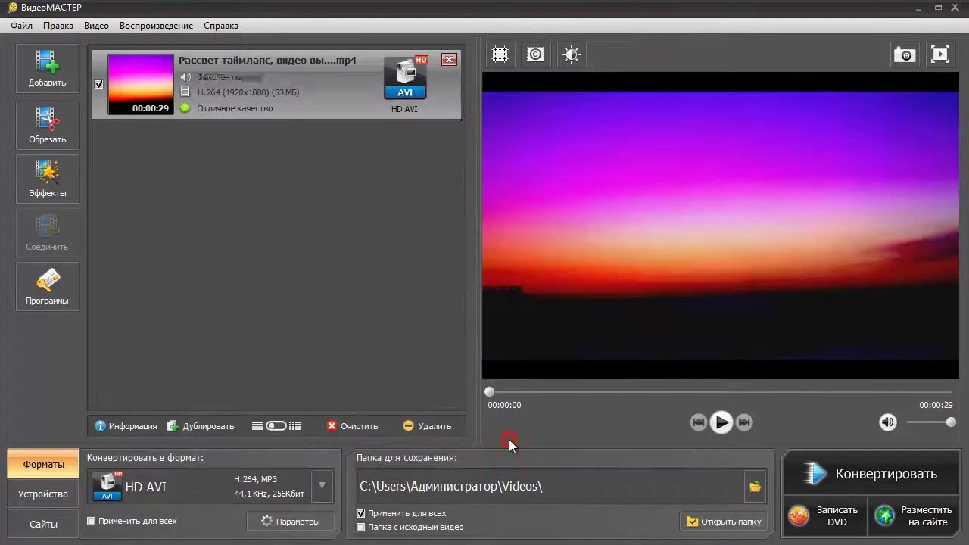
Task: Switch to the Устройства tab
Action: [x=43, y=494]
